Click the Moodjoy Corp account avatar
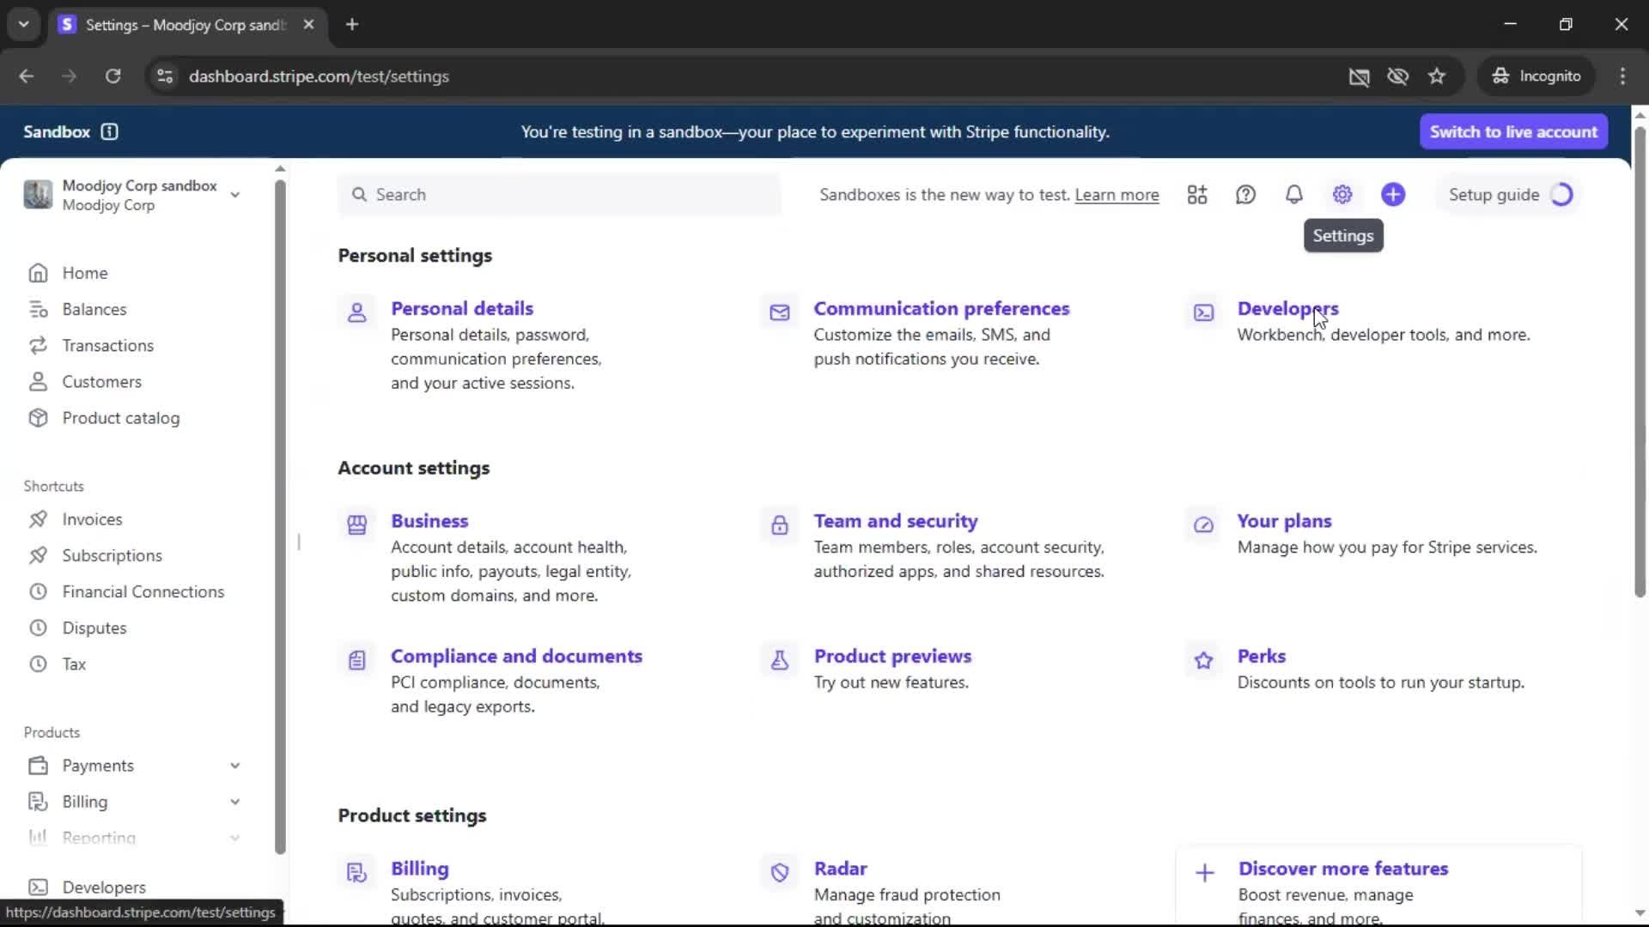 (x=38, y=195)
